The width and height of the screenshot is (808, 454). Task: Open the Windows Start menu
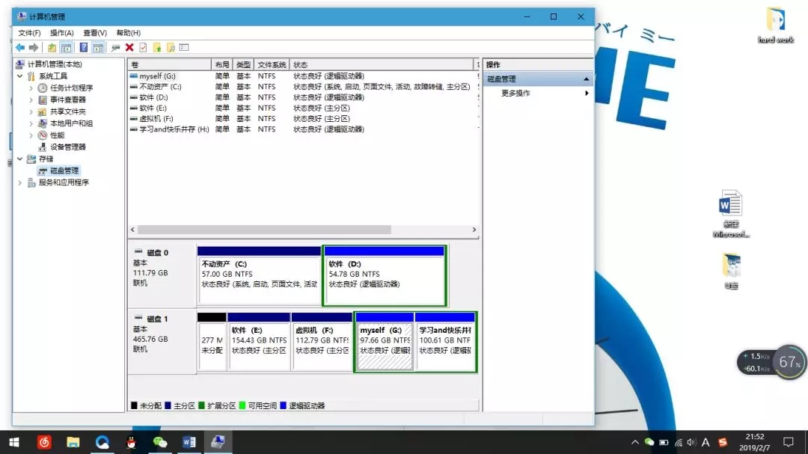pyautogui.click(x=14, y=442)
